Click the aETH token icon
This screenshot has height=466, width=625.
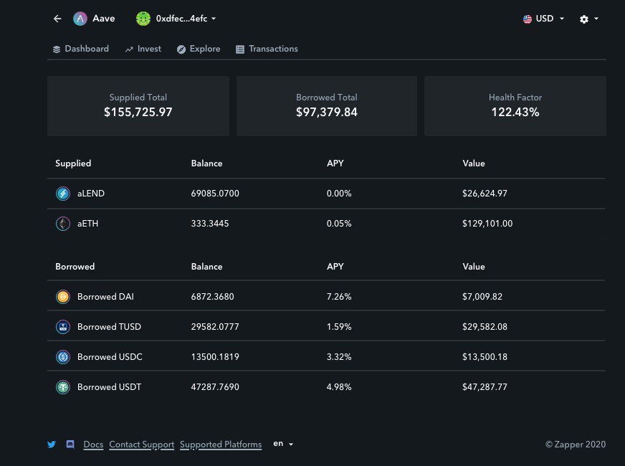[63, 224]
